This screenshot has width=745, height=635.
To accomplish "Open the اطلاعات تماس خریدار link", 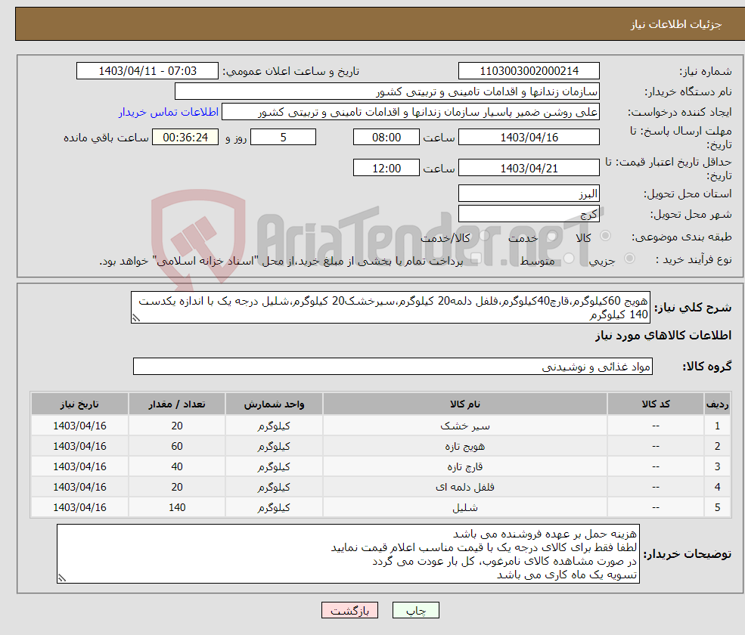I will point(169,112).
